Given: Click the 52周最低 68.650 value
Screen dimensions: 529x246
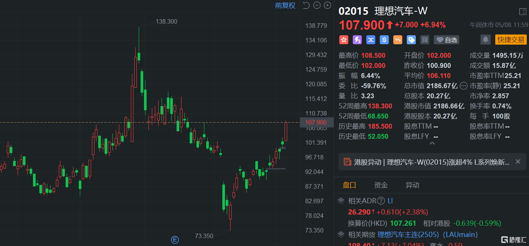Looking at the screenshot, I should (378, 116).
